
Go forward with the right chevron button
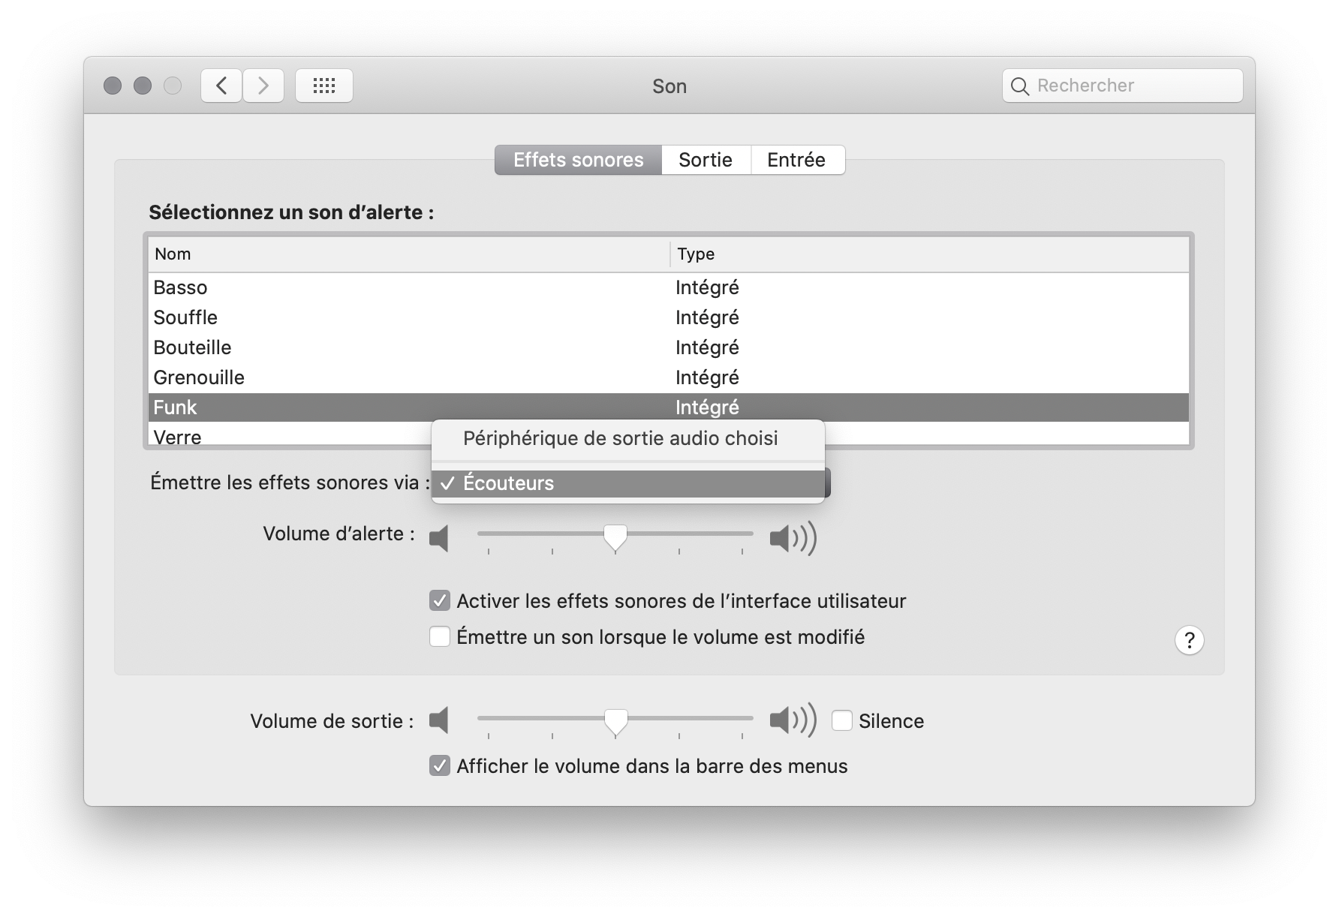263,86
